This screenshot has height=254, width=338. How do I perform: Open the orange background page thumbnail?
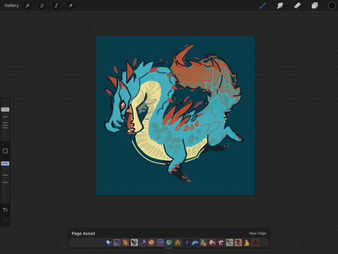point(238,242)
